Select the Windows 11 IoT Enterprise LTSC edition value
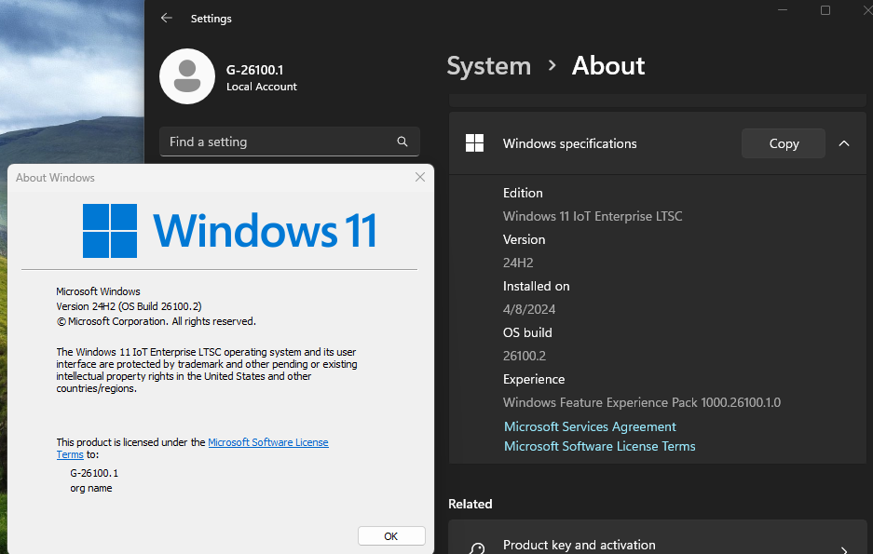Image resolution: width=873 pixels, height=554 pixels. click(x=593, y=216)
